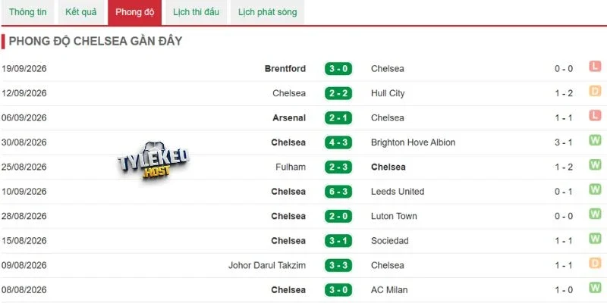Open the Johor Darul Takzim team link
Viewport: 607px width, 303px height.
pyautogui.click(x=267, y=266)
